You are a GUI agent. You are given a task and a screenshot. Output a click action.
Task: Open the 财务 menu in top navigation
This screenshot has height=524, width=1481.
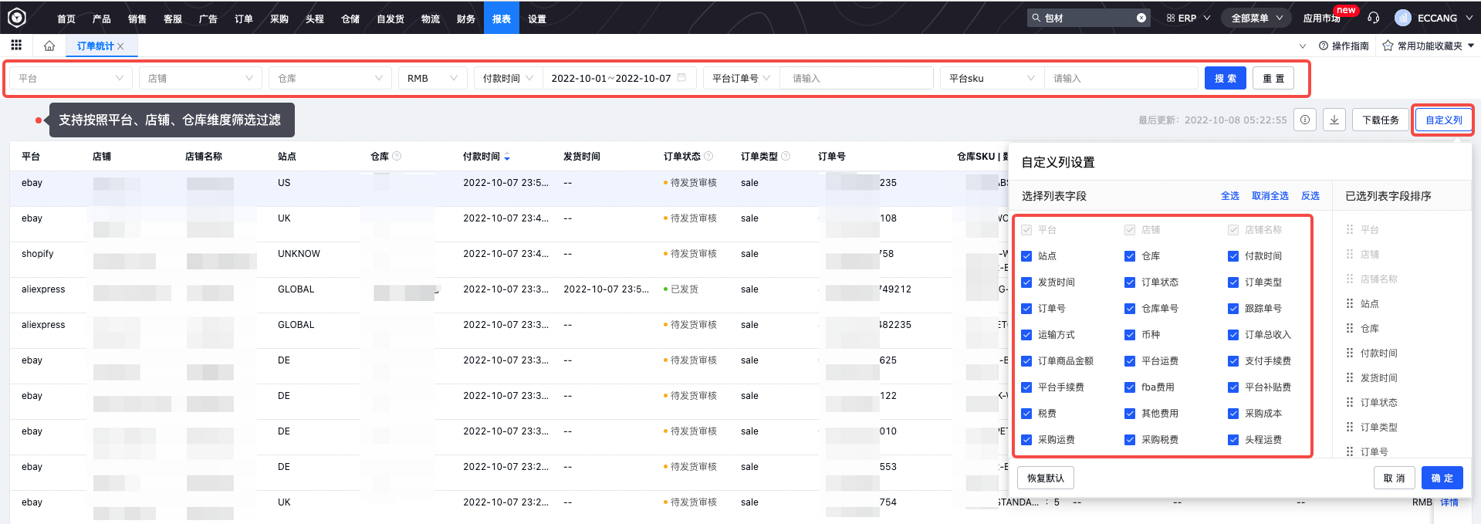tap(465, 19)
